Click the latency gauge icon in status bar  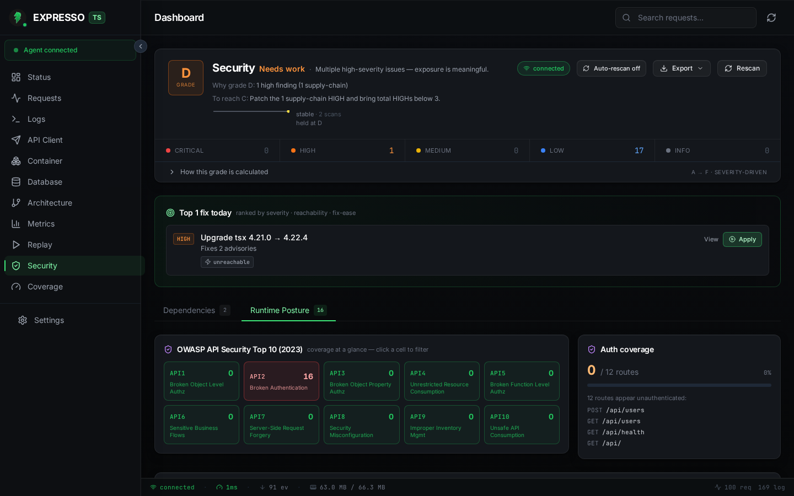[x=219, y=487]
